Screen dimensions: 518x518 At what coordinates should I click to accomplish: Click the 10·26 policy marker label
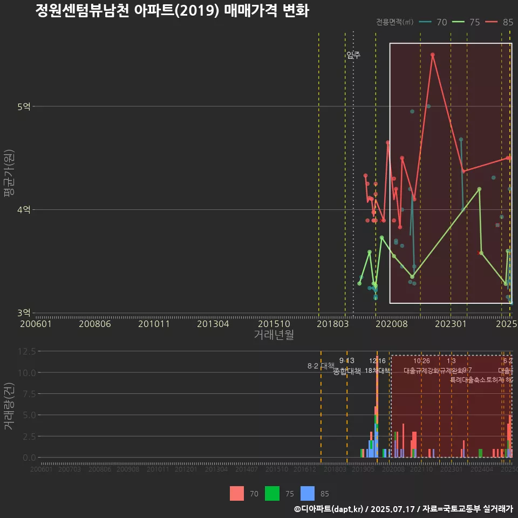(x=421, y=360)
